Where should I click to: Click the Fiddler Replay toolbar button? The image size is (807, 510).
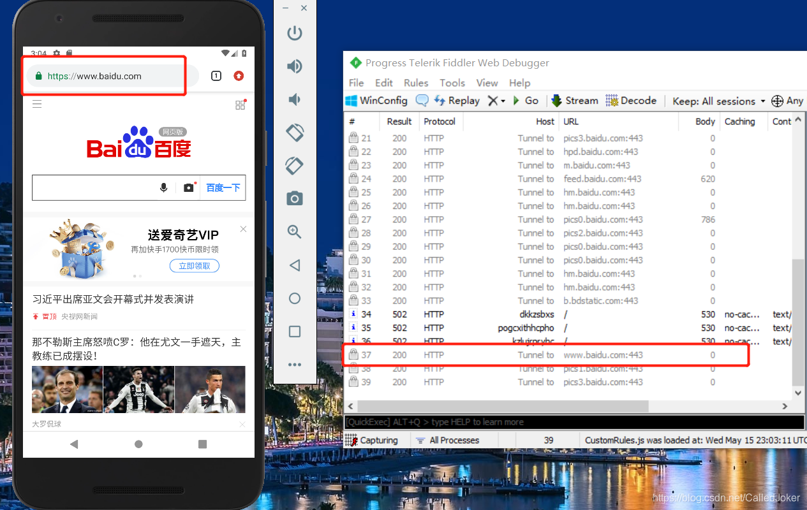[x=457, y=101]
